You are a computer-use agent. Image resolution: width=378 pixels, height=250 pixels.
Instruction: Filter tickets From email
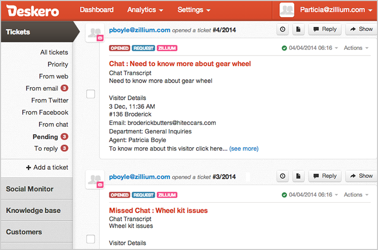pyautogui.click(x=42, y=89)
